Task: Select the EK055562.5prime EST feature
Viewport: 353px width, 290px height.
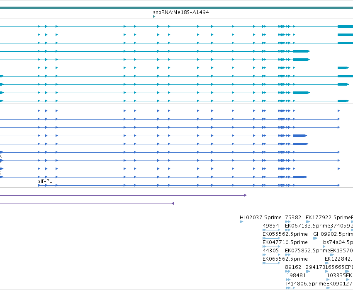Action: 271,238
